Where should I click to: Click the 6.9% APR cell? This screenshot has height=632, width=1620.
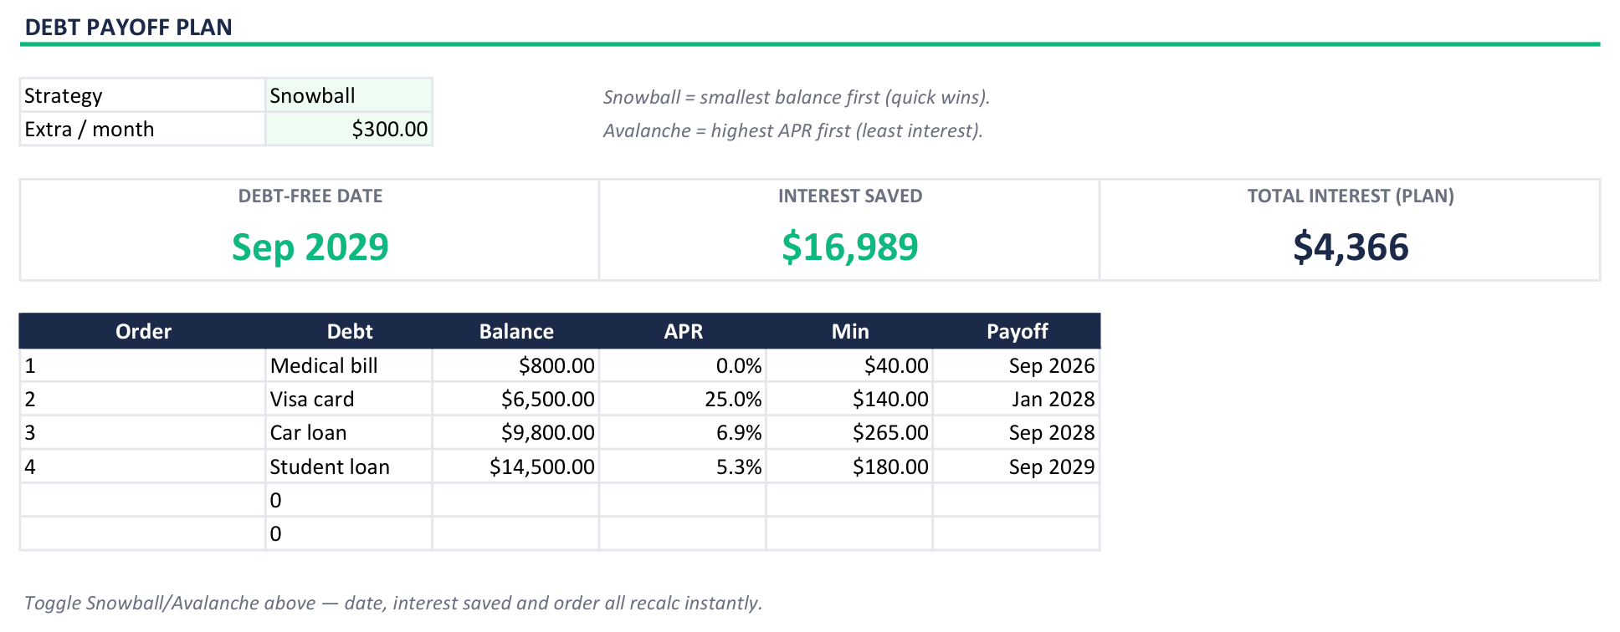coord(683,432)
